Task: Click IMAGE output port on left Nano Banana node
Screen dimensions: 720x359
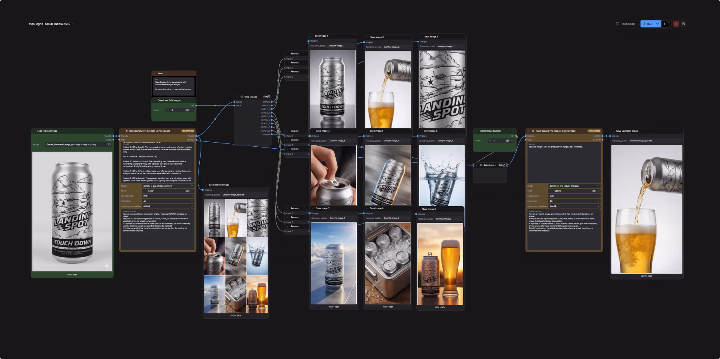Action: click(x=196, y=136)
